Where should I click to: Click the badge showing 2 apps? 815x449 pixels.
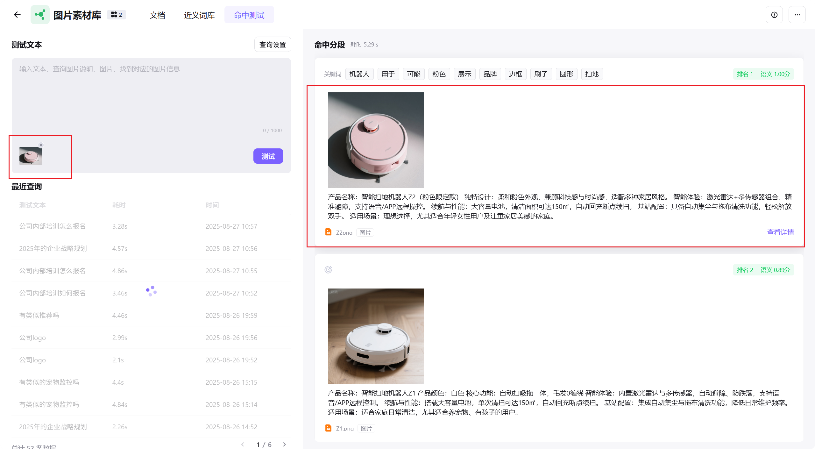click(x=117, y=15)
